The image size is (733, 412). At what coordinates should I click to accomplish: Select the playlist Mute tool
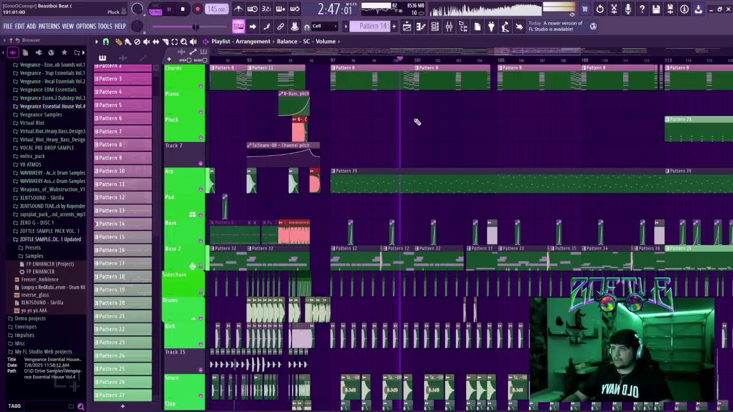point(146,42)
